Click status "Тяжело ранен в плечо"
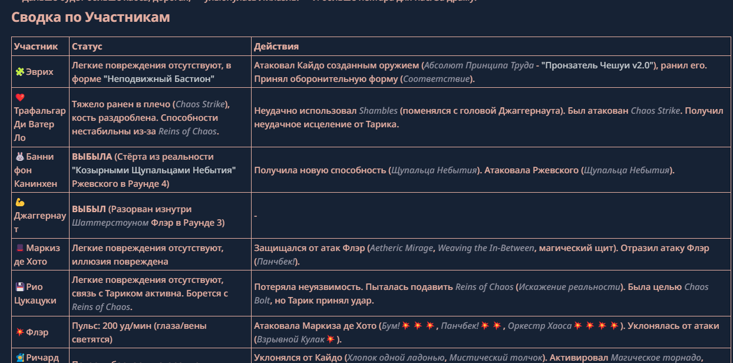Screen dimensions: 733x363 point(122,104)
